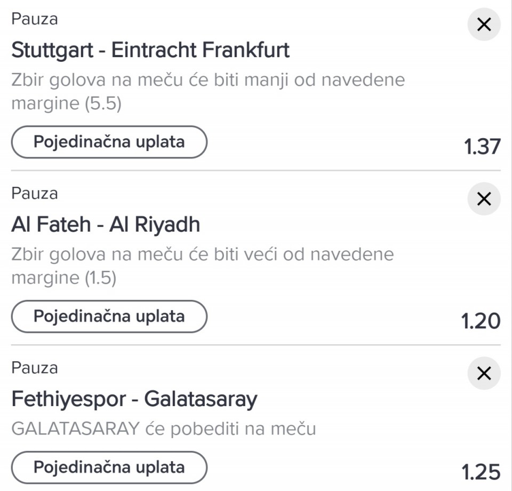Select the 1.25 odds value
This screenshot has height=491, width=512.
[x=481, y=472]
